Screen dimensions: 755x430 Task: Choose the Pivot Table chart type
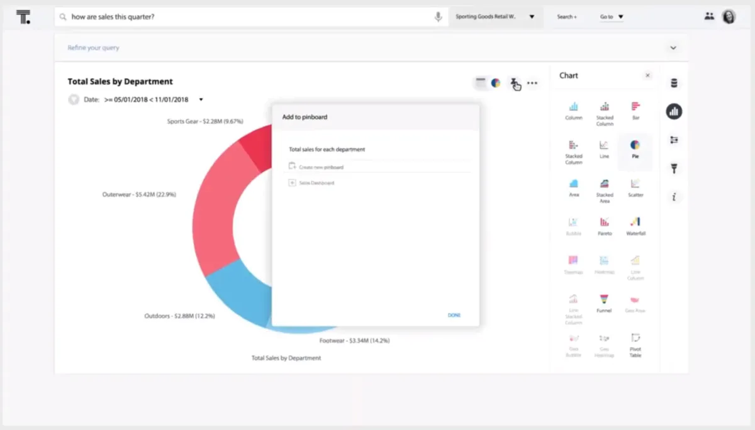pos(635,345)
